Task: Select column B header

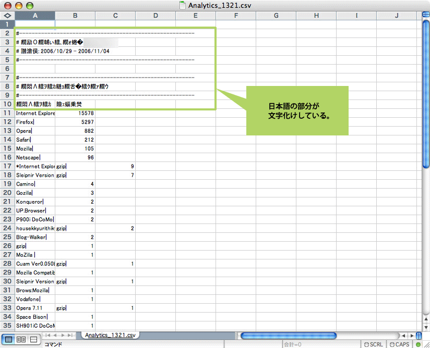Action: pos(75,16)
